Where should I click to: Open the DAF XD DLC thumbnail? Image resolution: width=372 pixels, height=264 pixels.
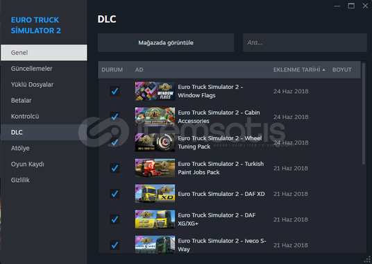point(155,194)
